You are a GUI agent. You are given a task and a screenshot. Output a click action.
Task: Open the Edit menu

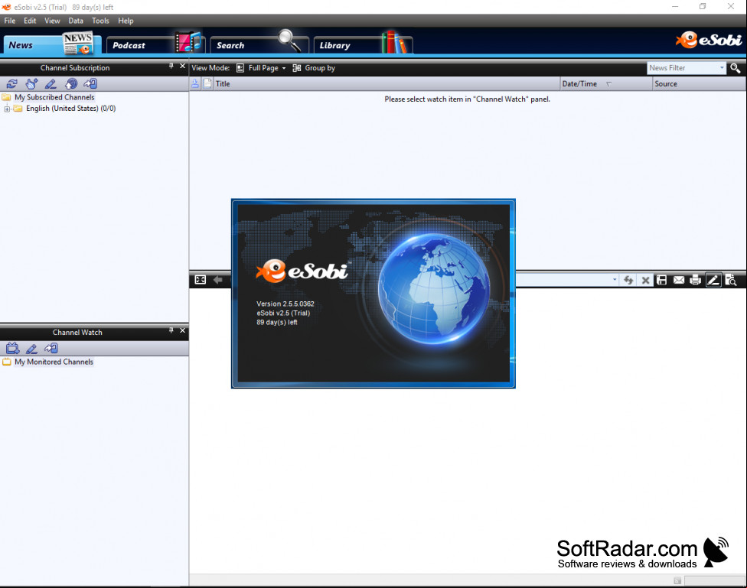coord(30,21)
